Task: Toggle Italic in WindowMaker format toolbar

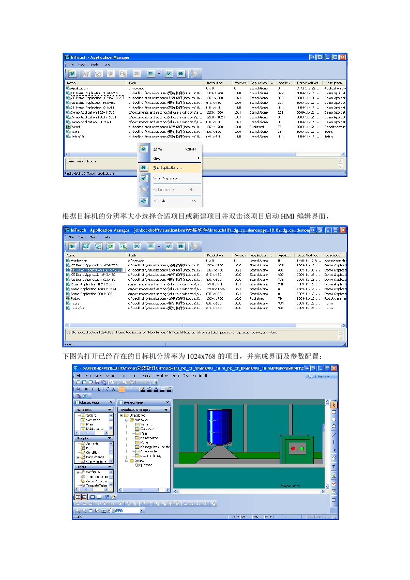Action: point(92,389)
